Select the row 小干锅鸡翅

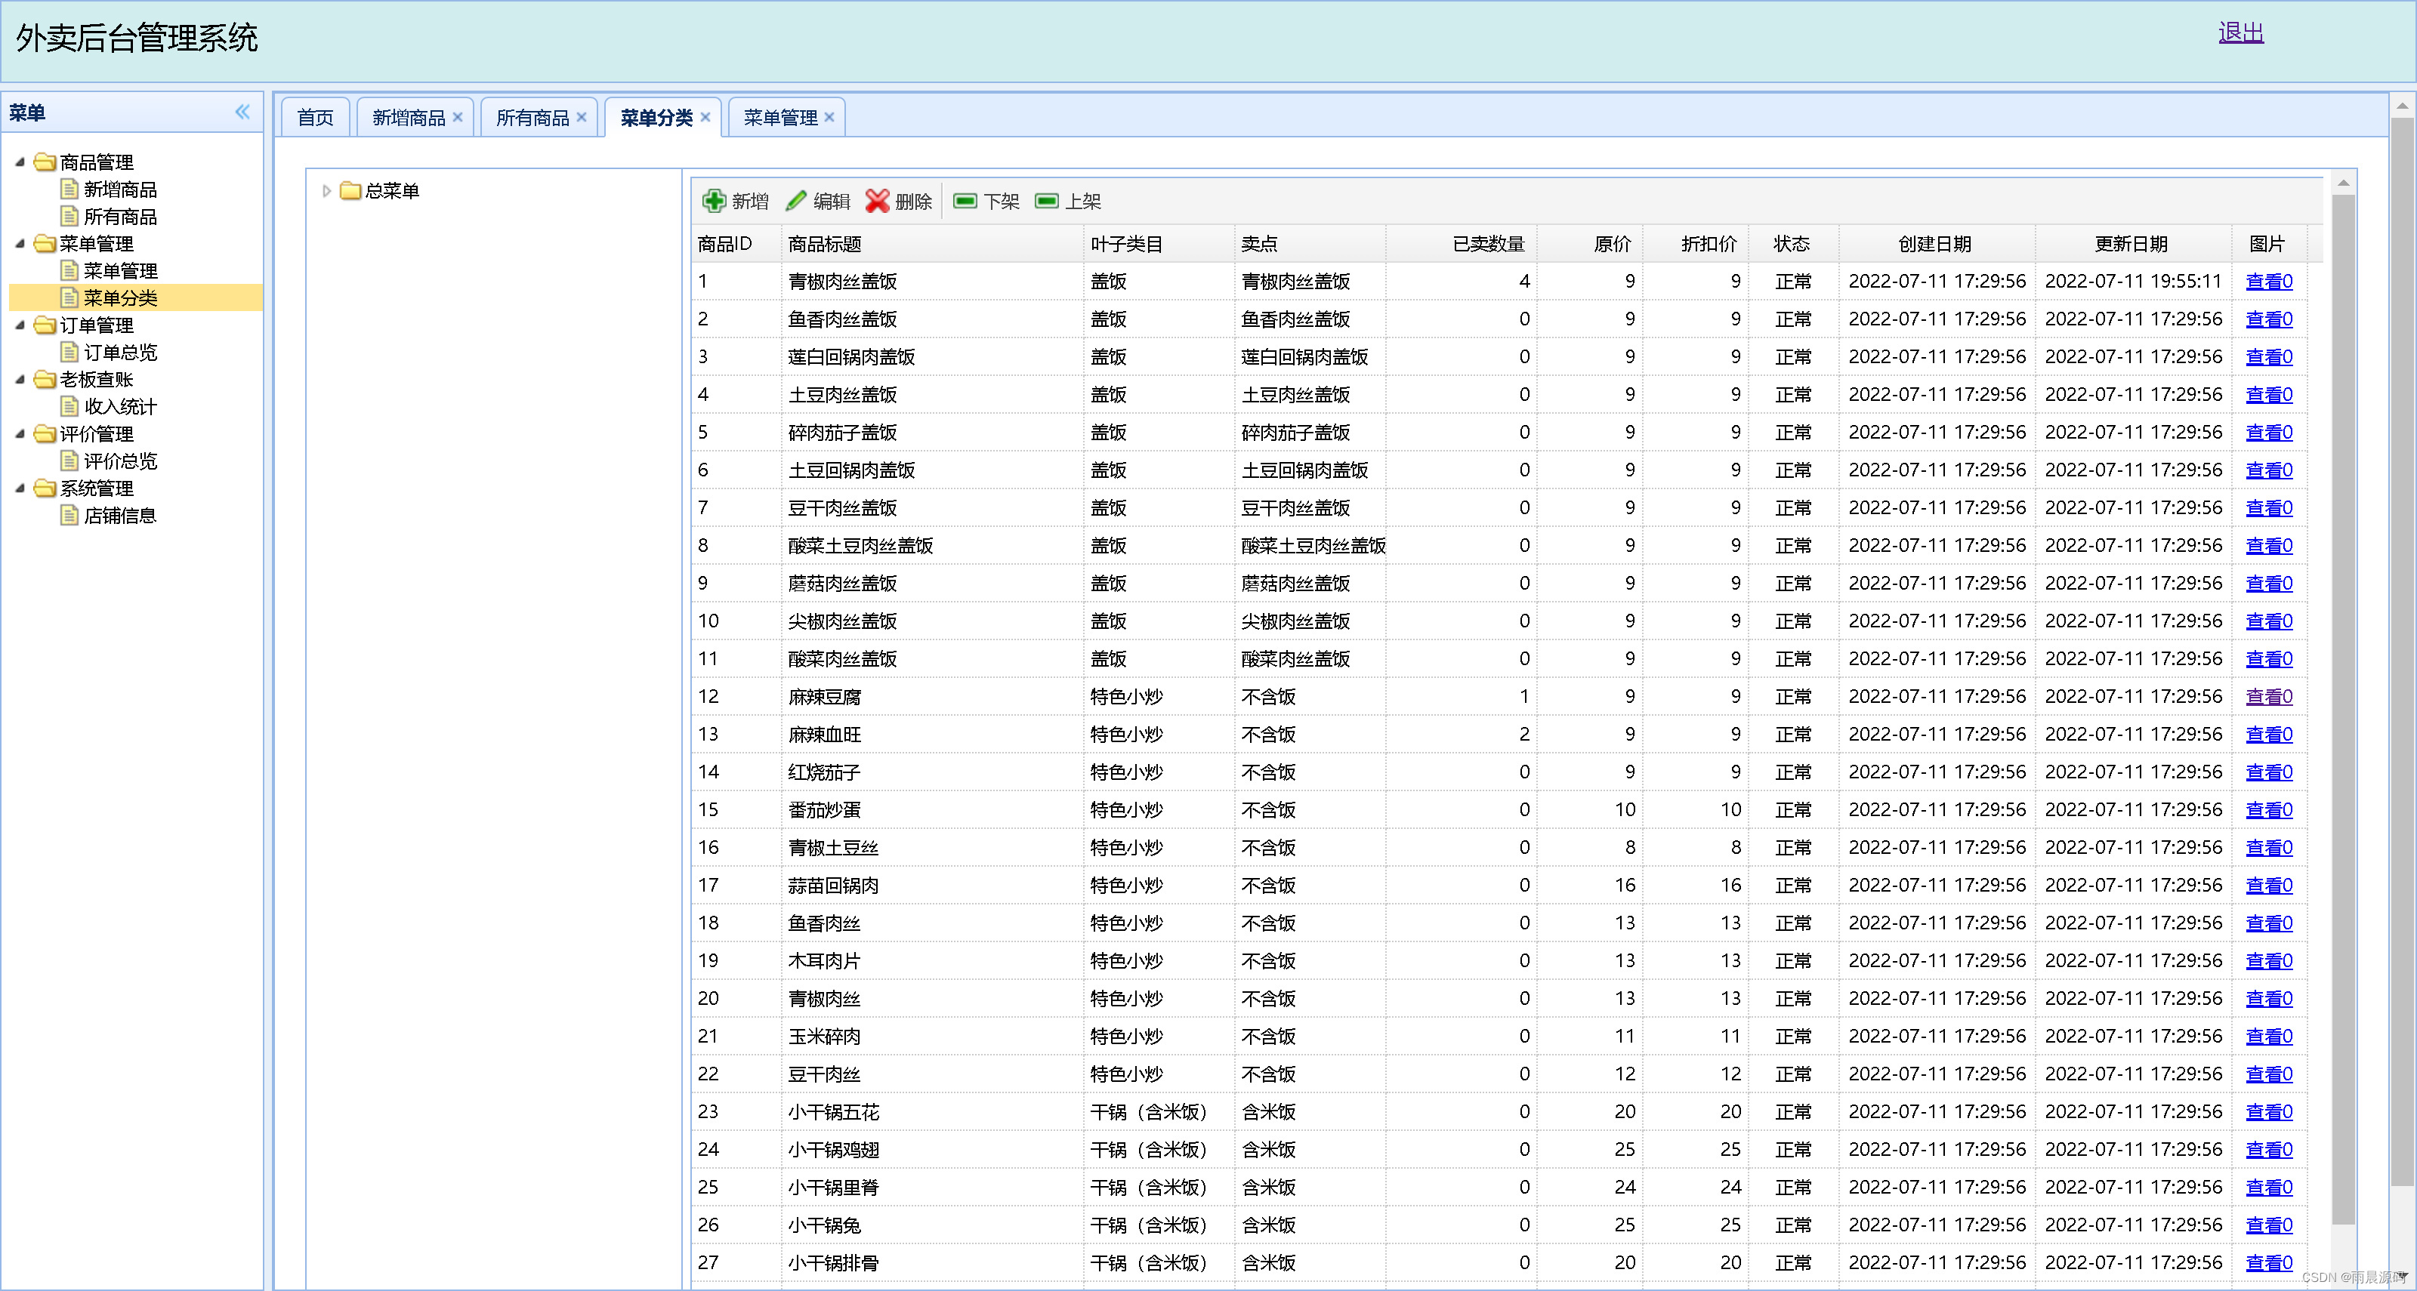[x=1499, y=1149]
